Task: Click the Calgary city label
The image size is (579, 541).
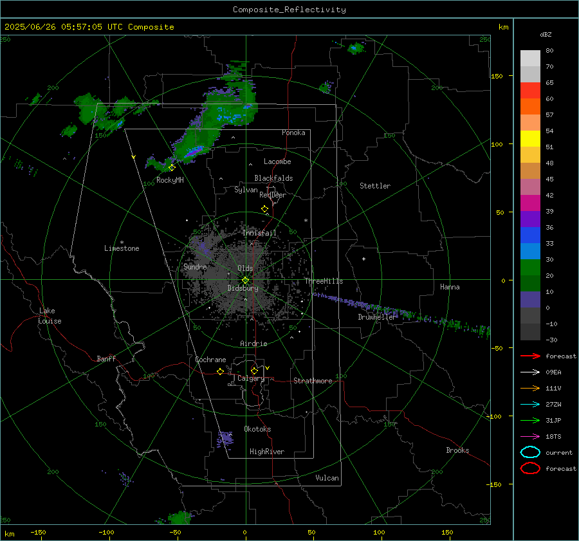Action: point(251,378)
